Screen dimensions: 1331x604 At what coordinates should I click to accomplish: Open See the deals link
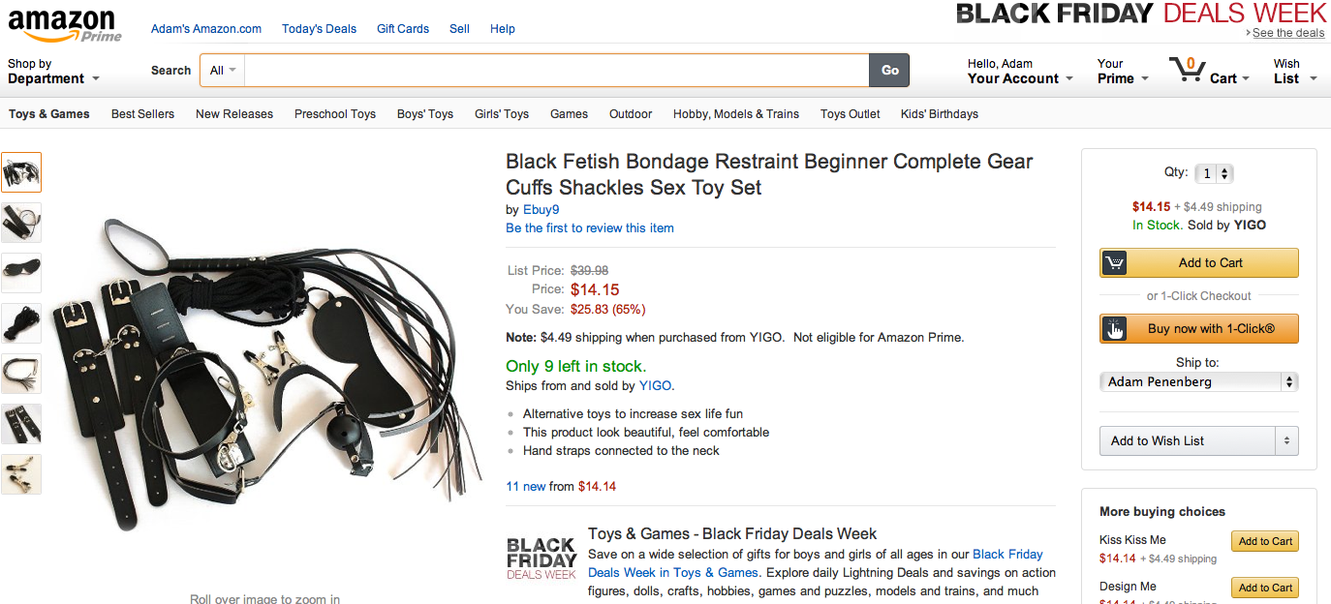(1287, 33)
